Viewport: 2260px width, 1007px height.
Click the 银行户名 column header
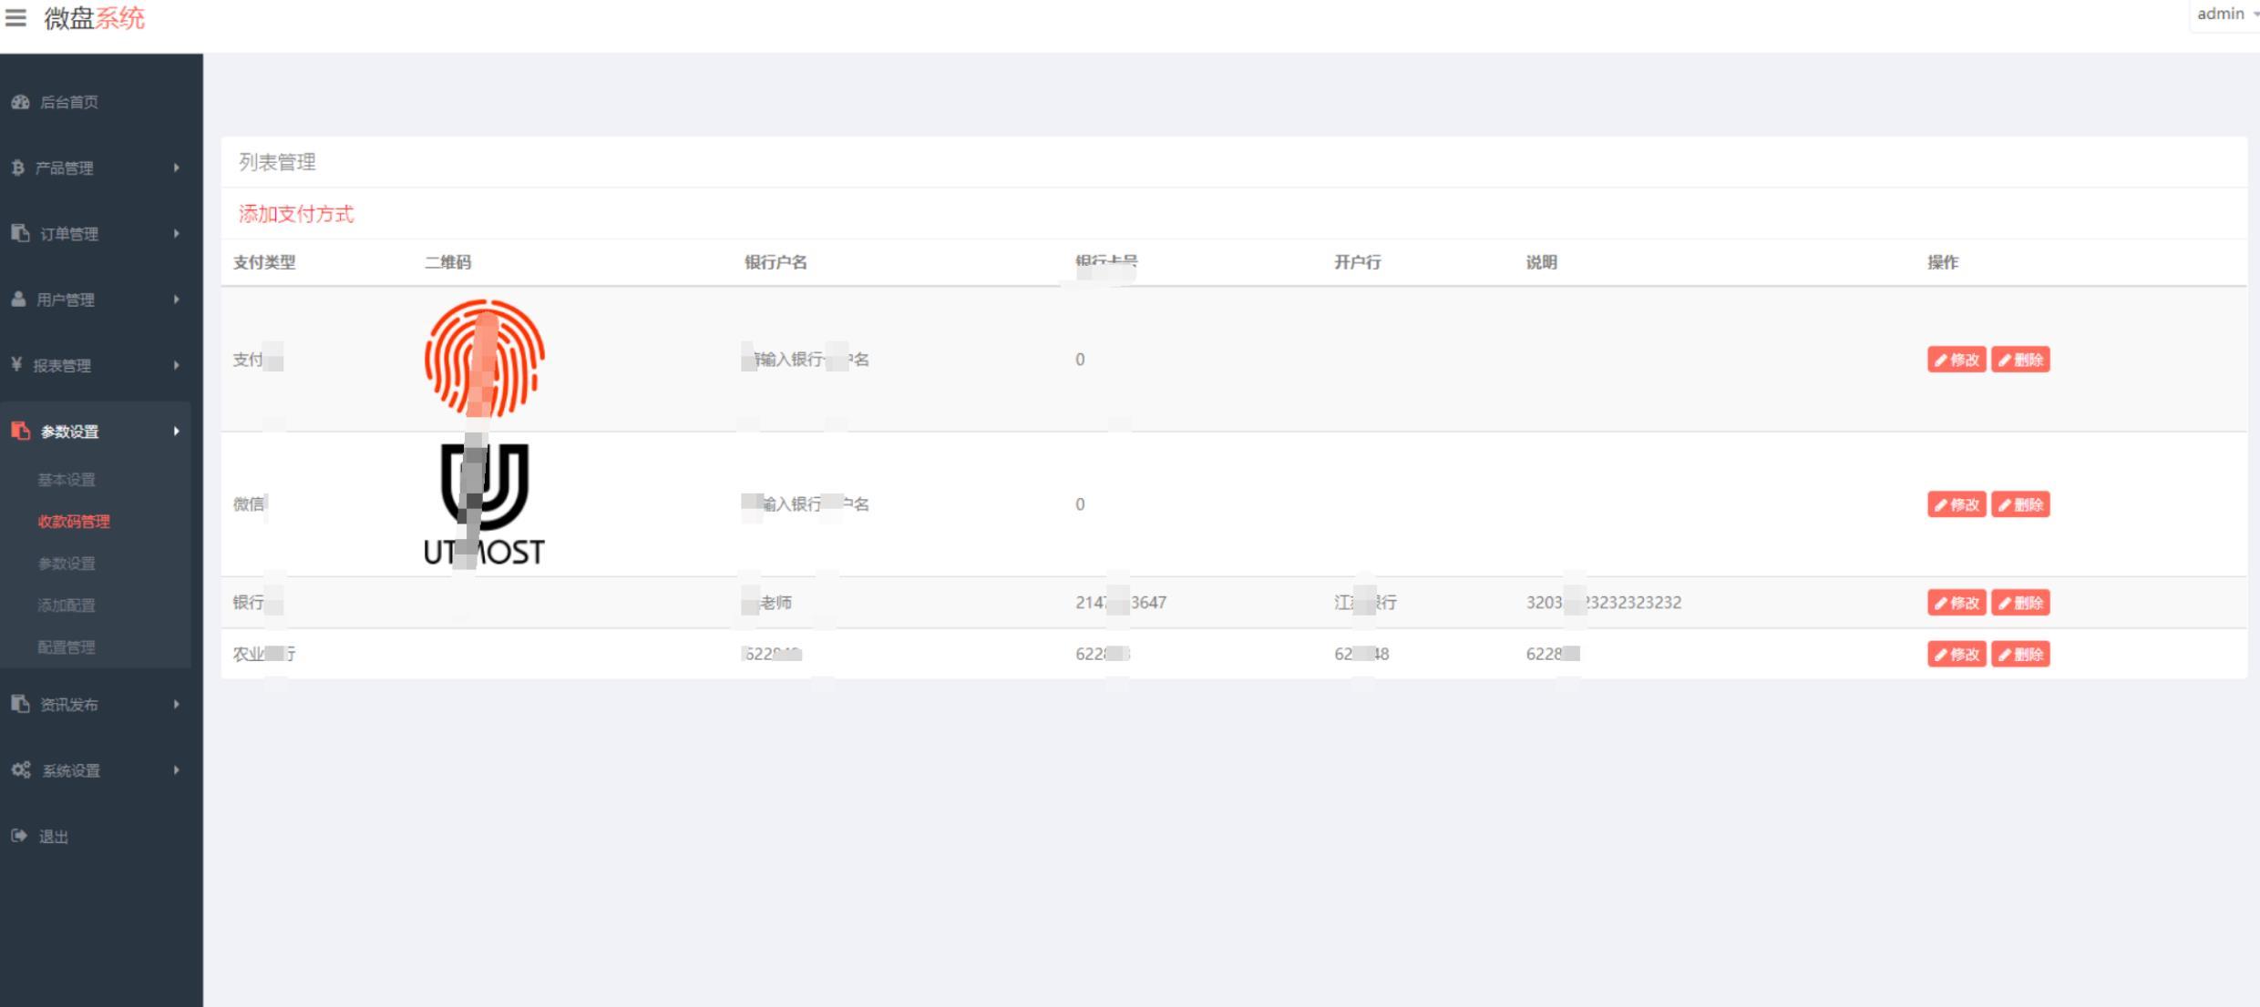(x=776, y=262)
